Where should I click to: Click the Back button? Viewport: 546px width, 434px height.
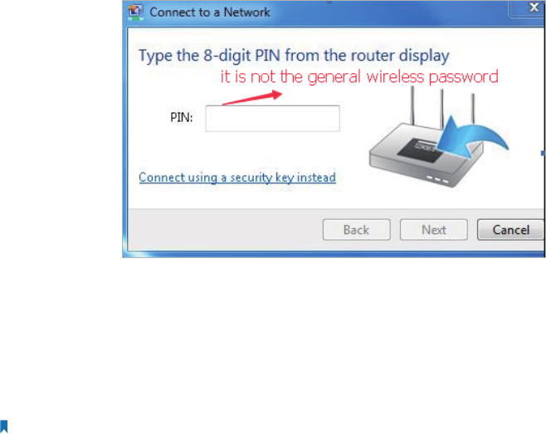click(357, 230)
